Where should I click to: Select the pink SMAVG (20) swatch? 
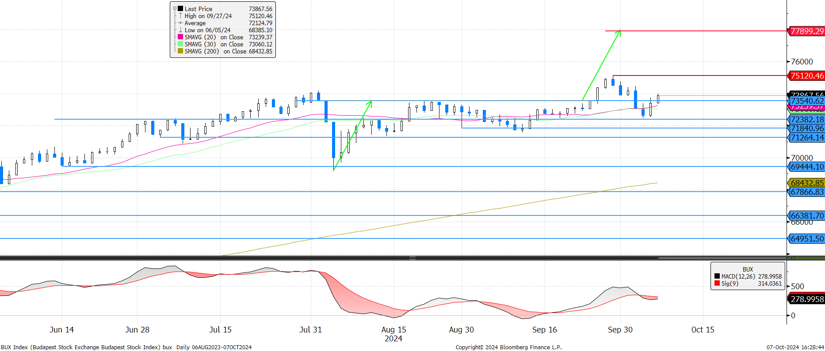180,37
